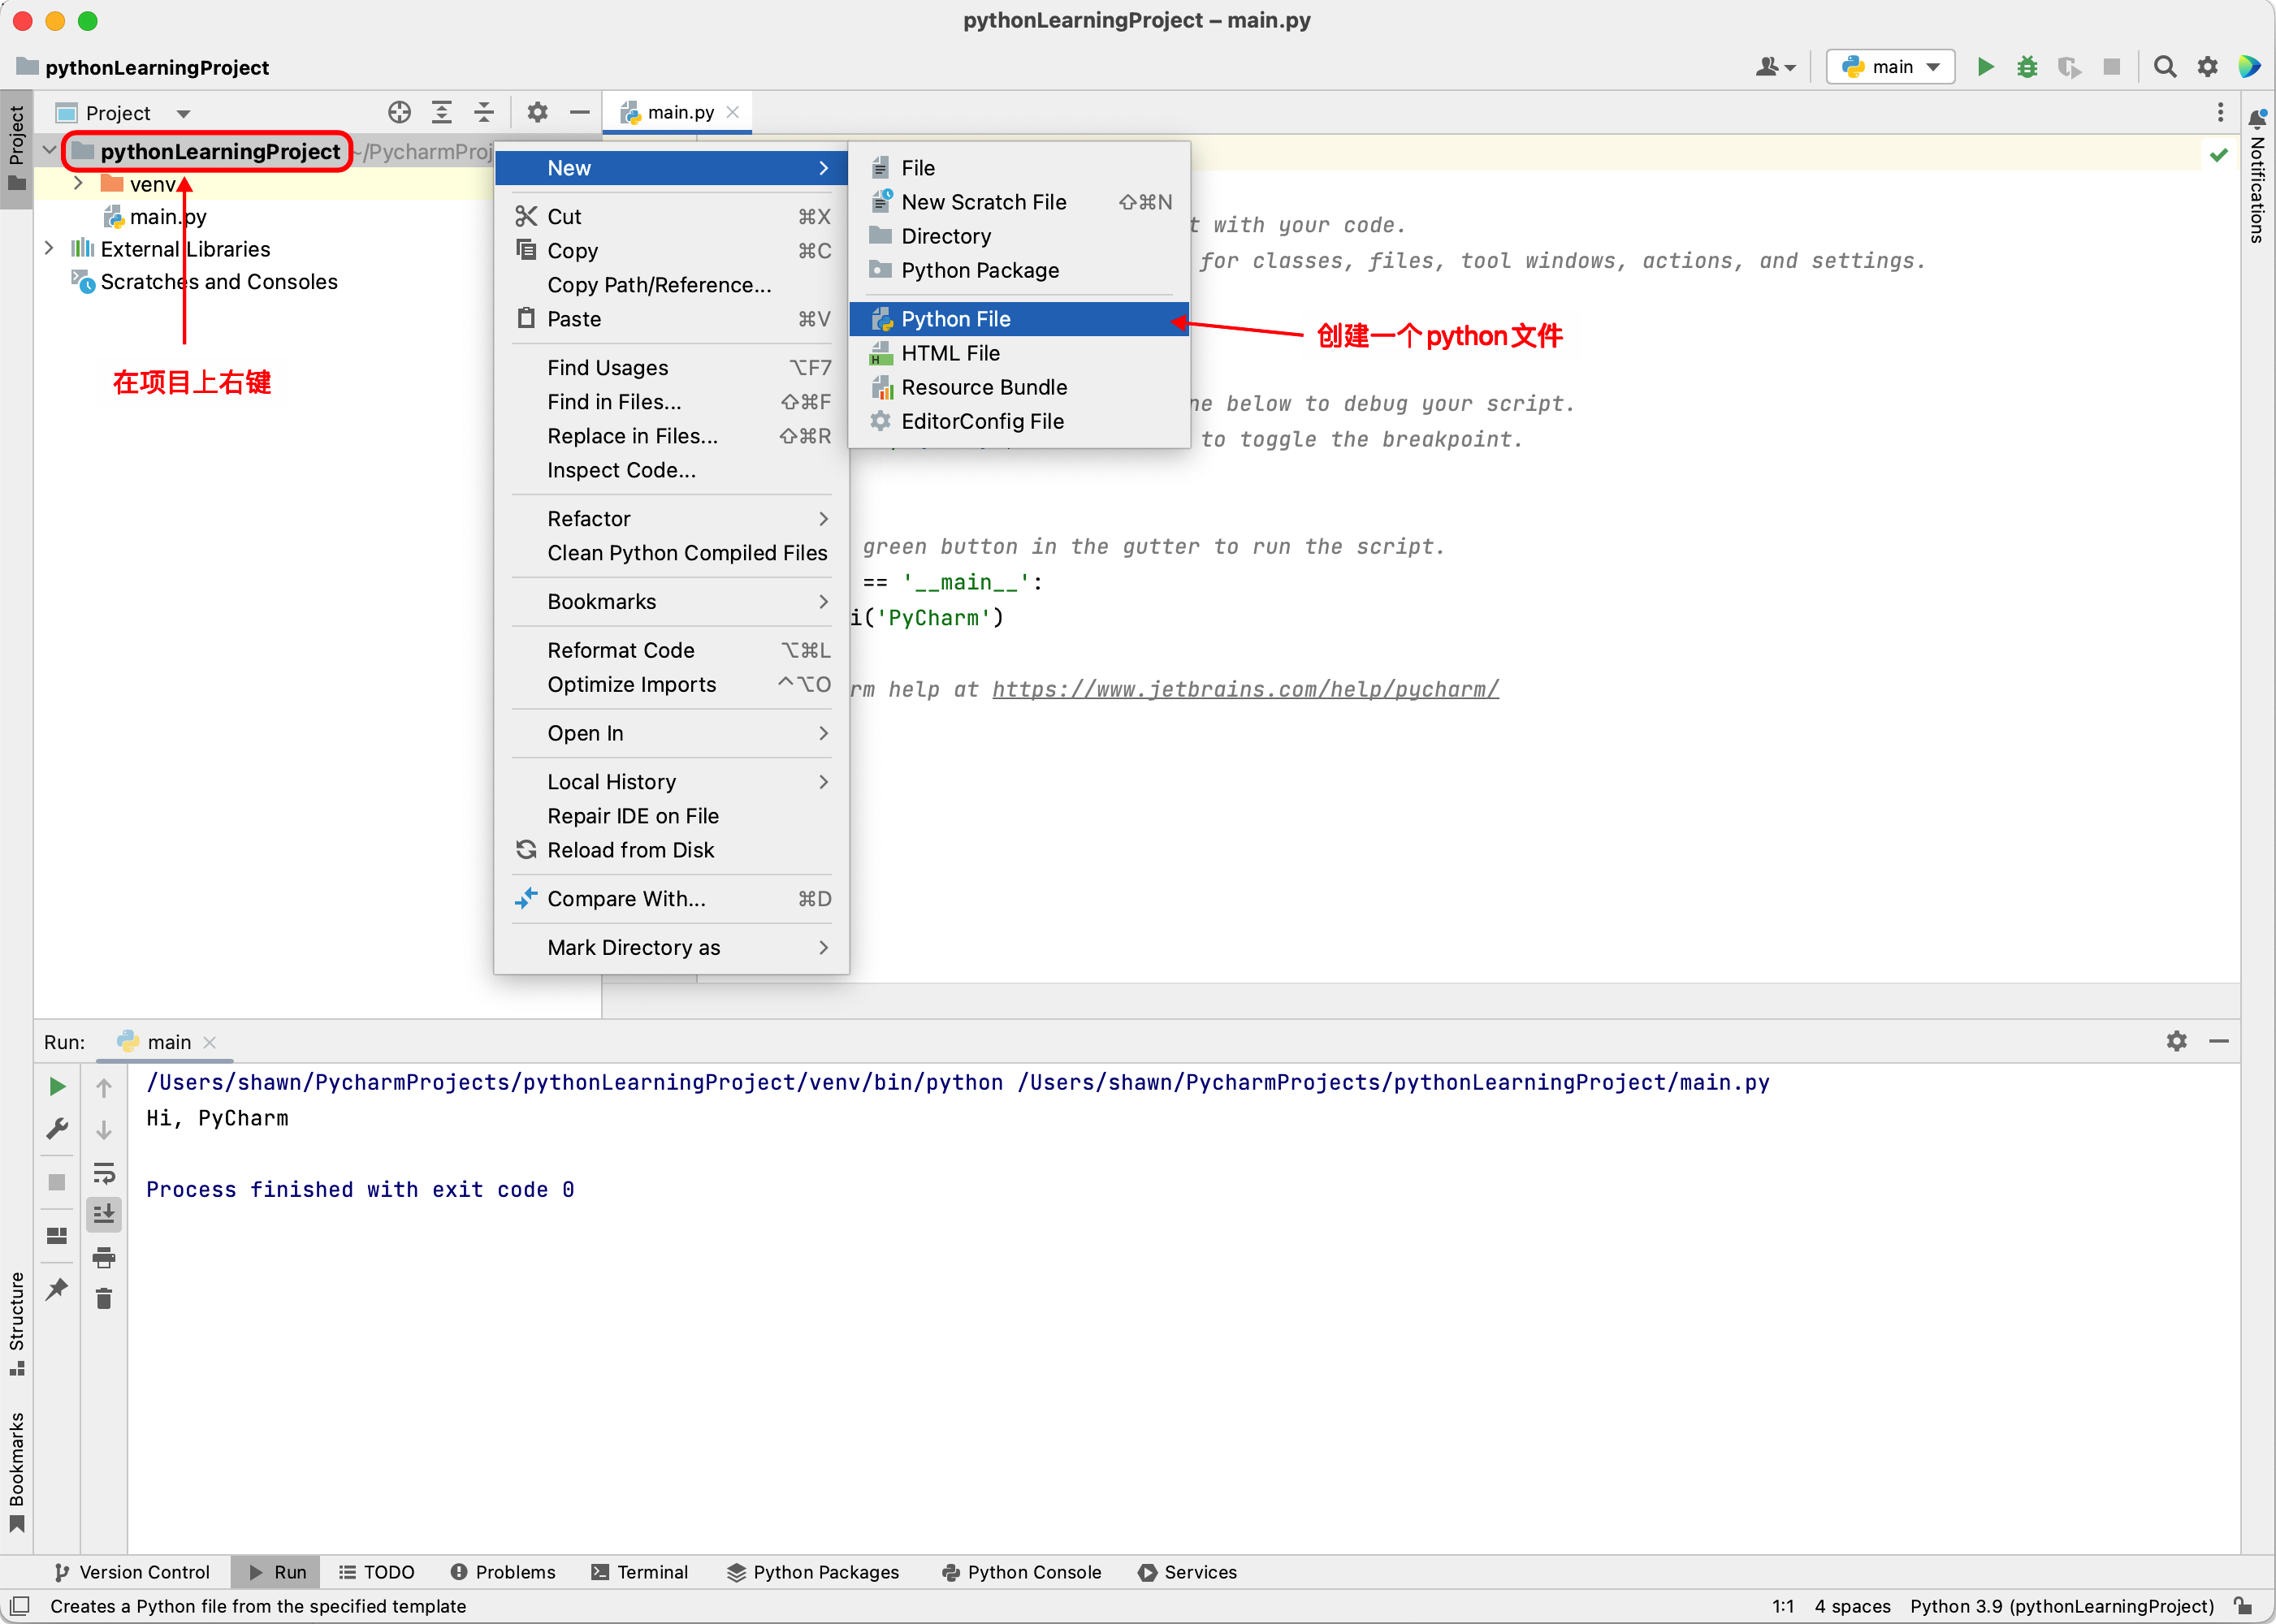This screenshot has width=2276, height=1624.
Task: Open the Terminal tool window
Action: (x=640, y=1572)
